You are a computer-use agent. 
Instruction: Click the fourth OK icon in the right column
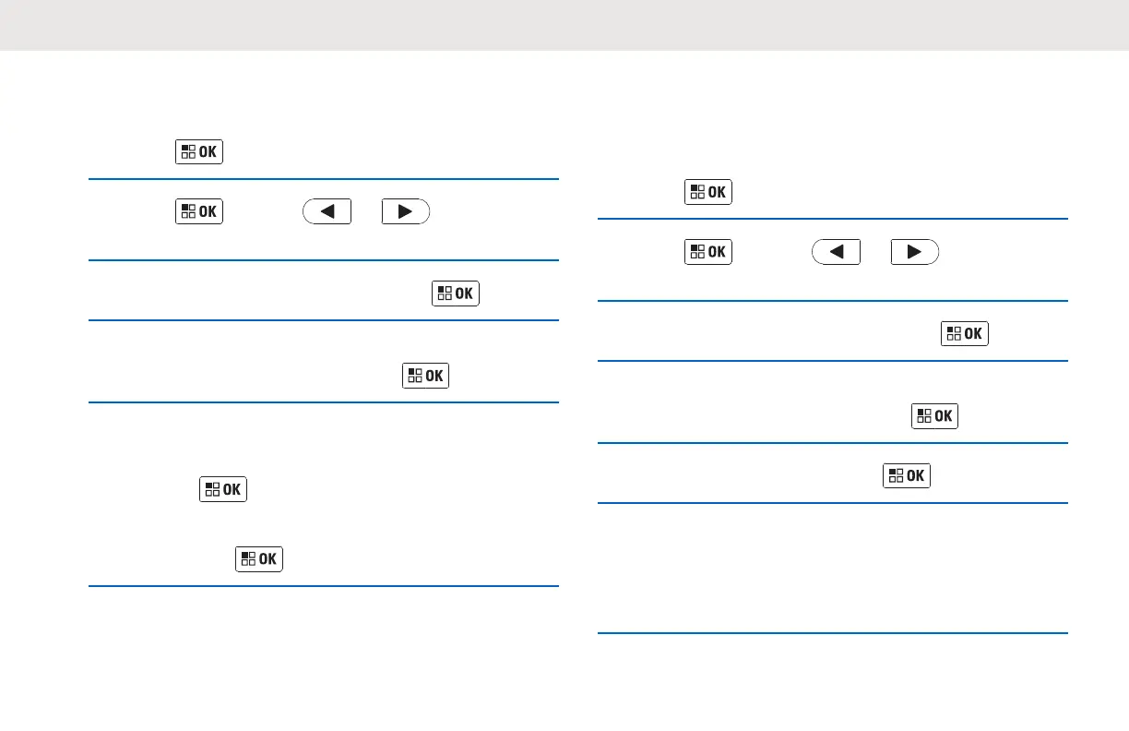coord(934,415)
